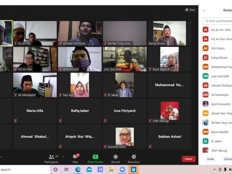Open Microsoft Edge from the taskbar
This screenshot has width=232, height=174.
(78, 169)
